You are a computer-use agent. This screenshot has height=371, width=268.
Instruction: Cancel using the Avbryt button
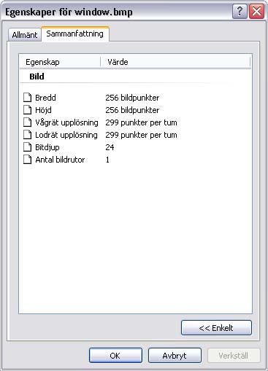click(175, 356)
